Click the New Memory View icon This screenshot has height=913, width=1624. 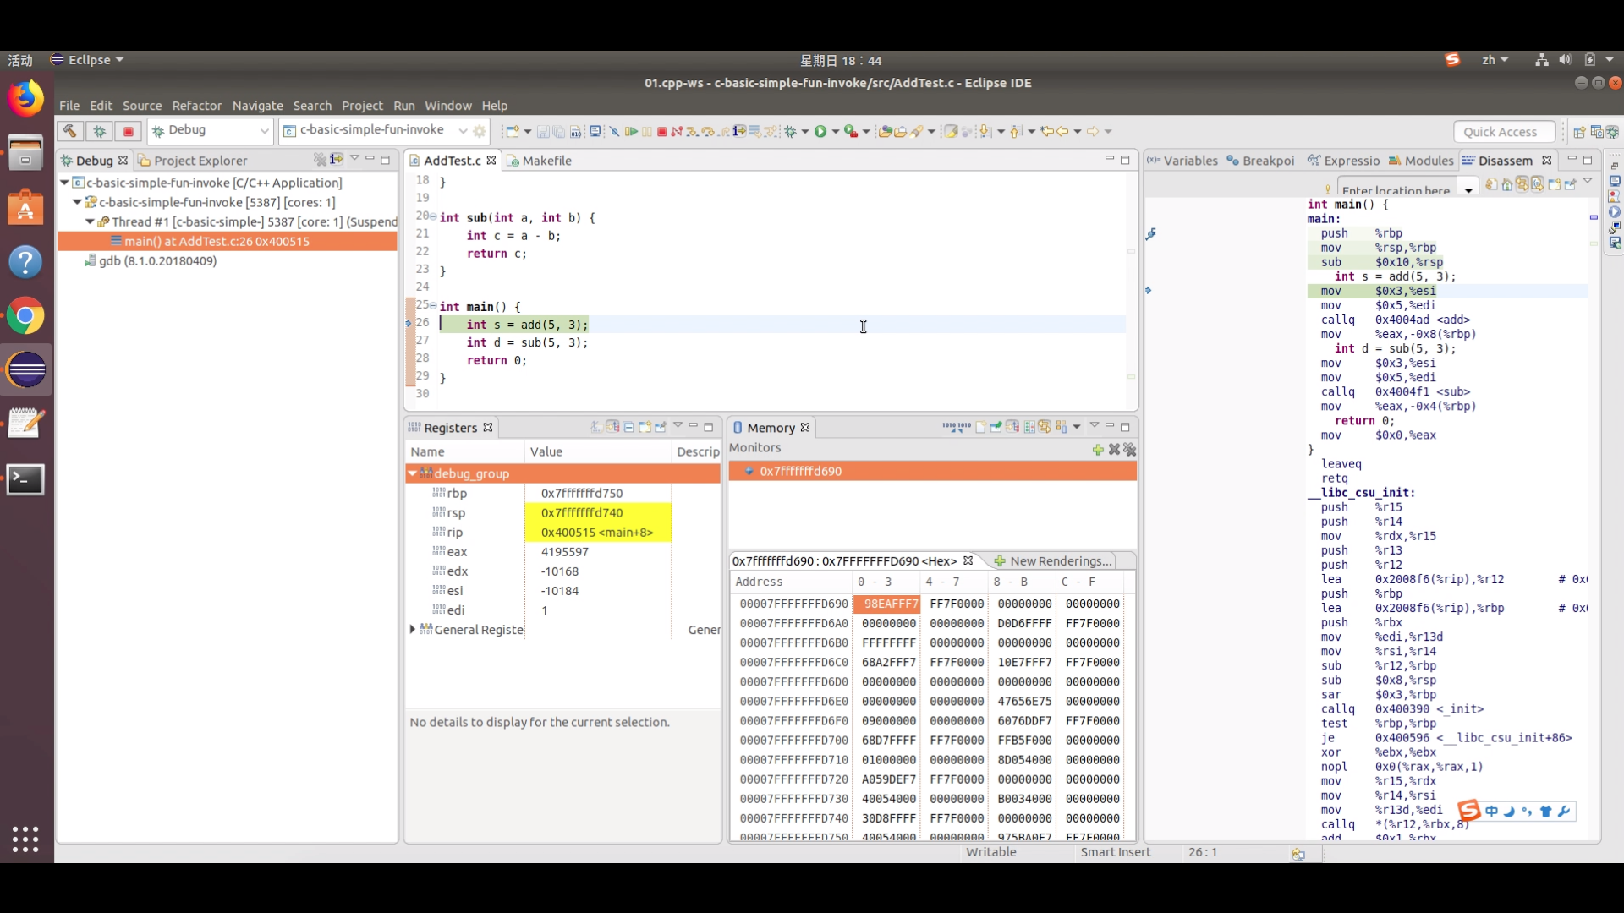point(980,427)
